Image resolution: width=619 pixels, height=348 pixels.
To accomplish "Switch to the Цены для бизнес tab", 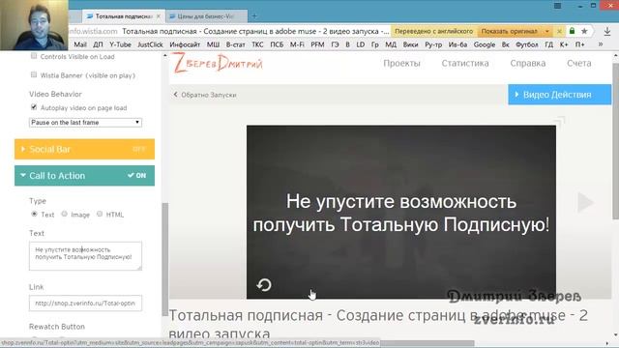I will (x=206, y=16).
